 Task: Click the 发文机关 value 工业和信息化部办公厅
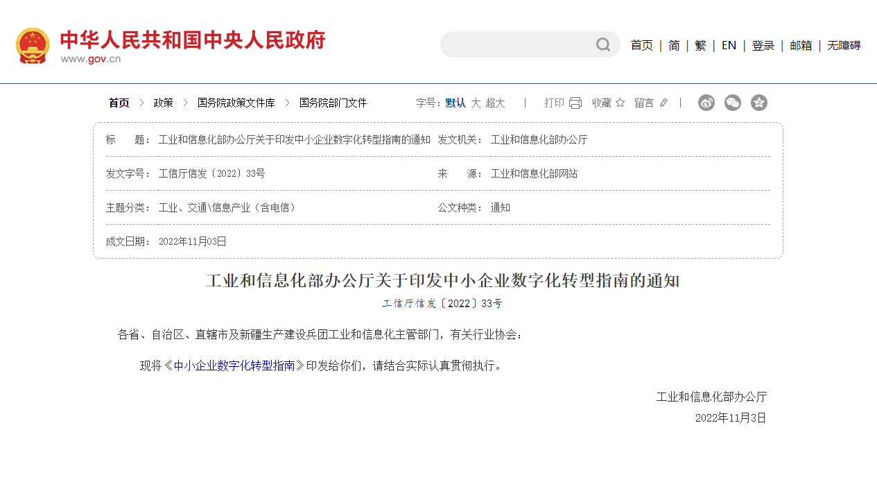539,139
